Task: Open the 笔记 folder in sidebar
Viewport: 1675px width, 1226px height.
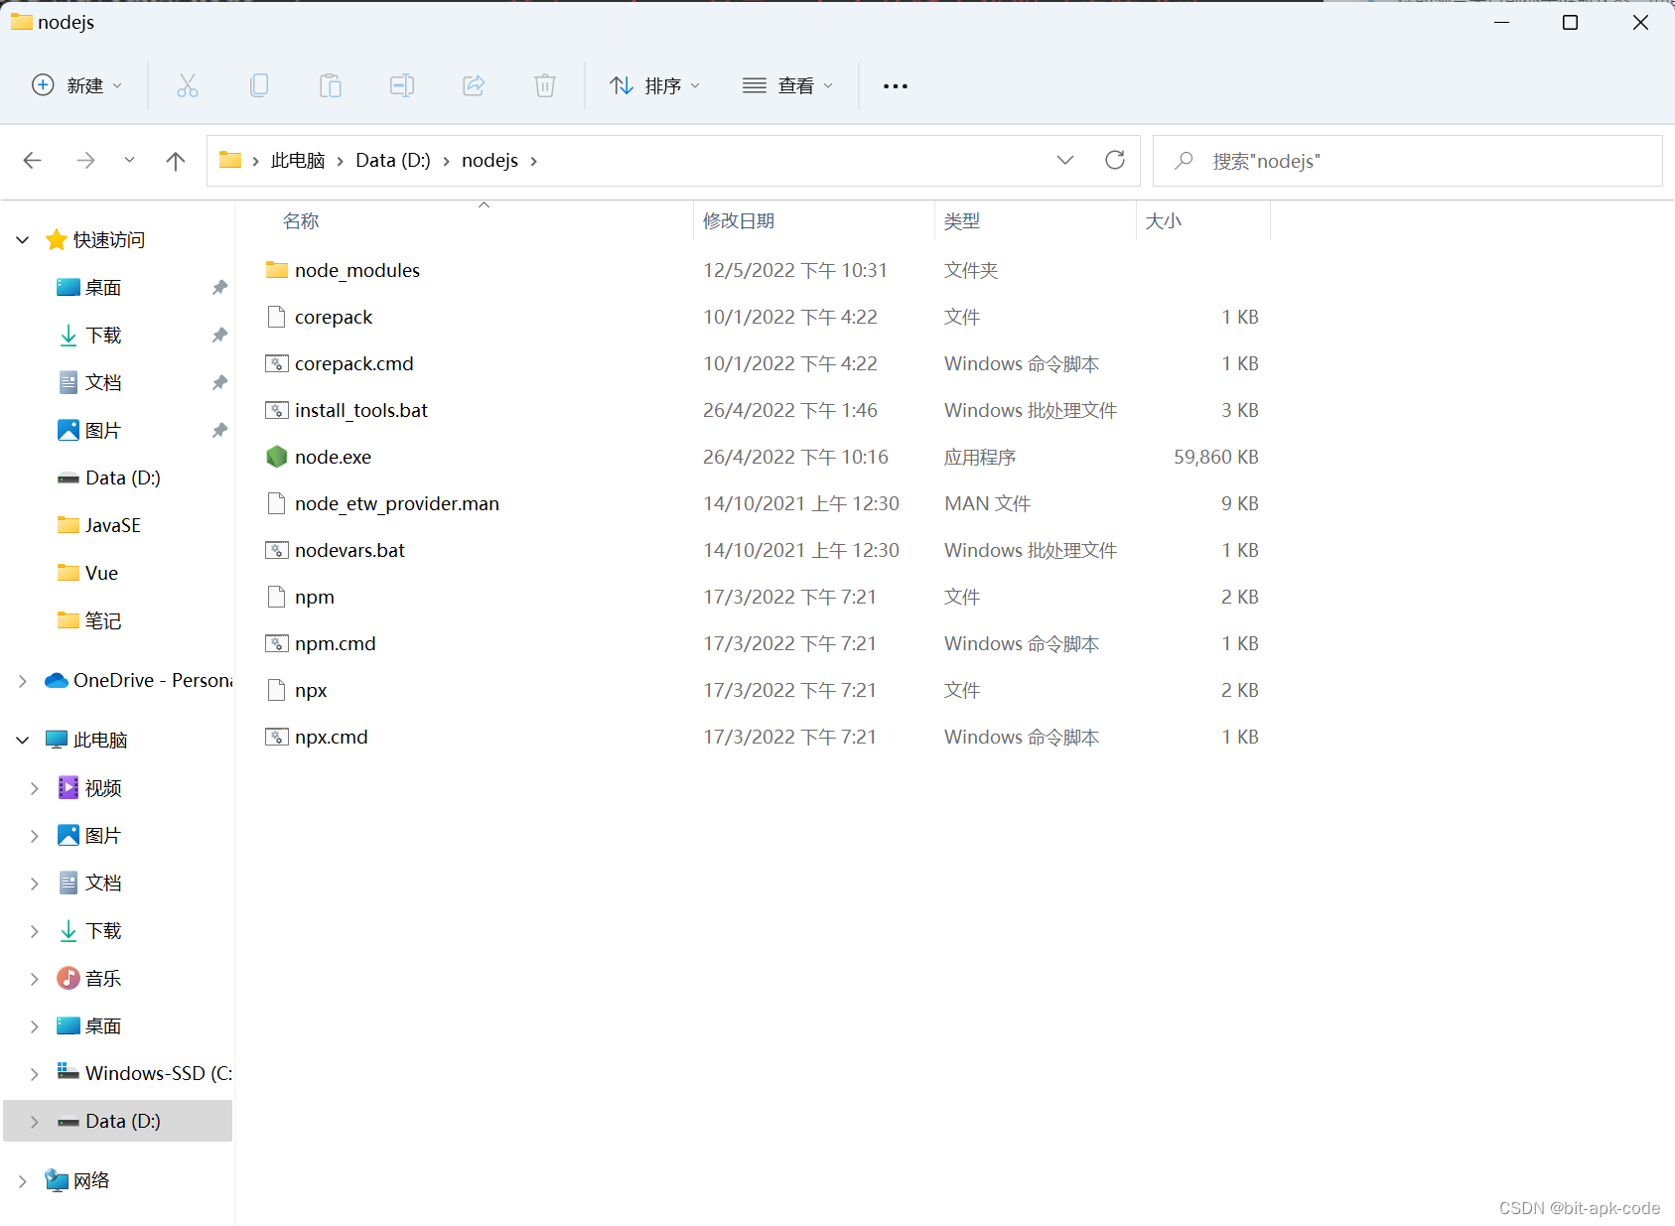Action: (x=103, y=621)
